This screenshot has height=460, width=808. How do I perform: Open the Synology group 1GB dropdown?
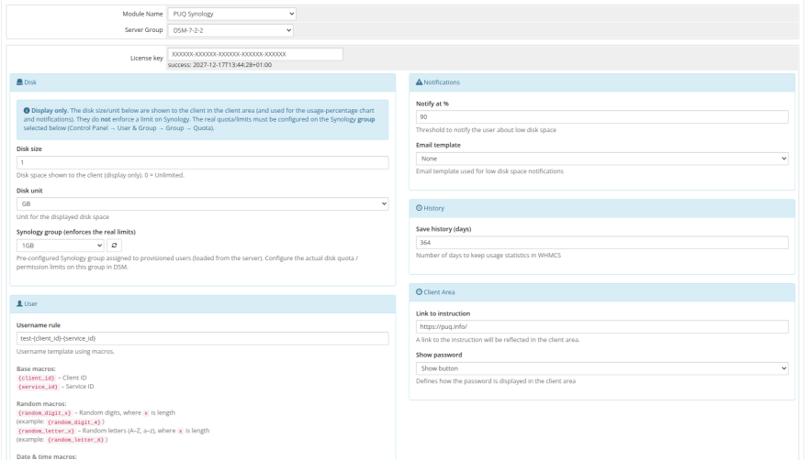click(x=61, y=246)
